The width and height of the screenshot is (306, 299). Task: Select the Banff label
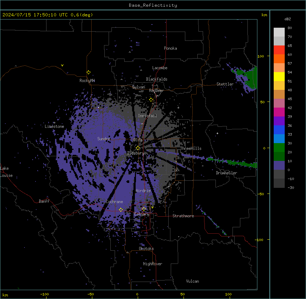(x=44, y=201)
